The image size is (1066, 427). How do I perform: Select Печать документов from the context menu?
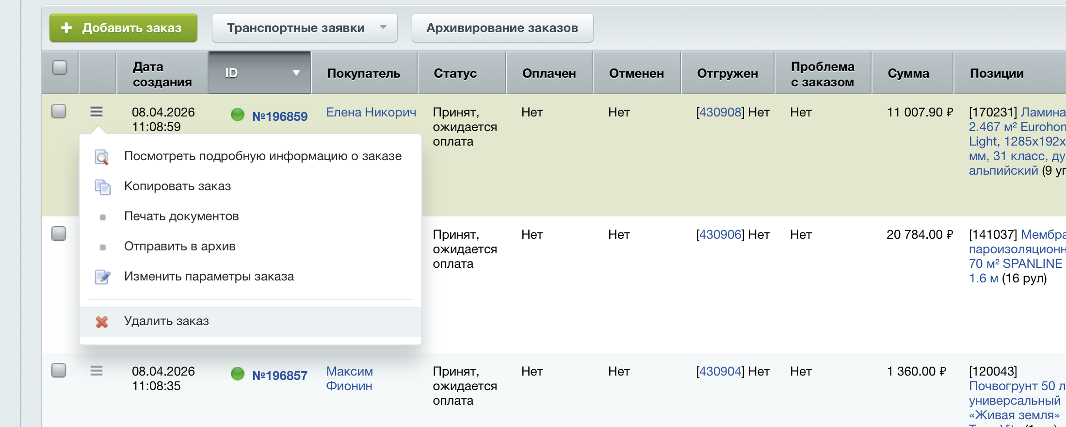181,216
